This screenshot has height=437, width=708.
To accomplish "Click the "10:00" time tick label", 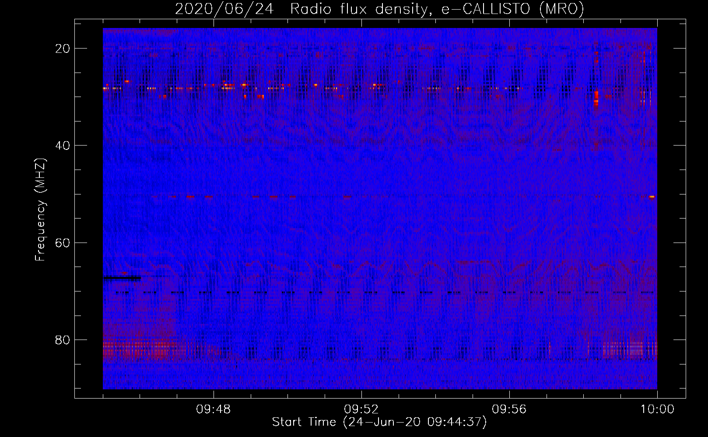I will [x=657, y=409].
